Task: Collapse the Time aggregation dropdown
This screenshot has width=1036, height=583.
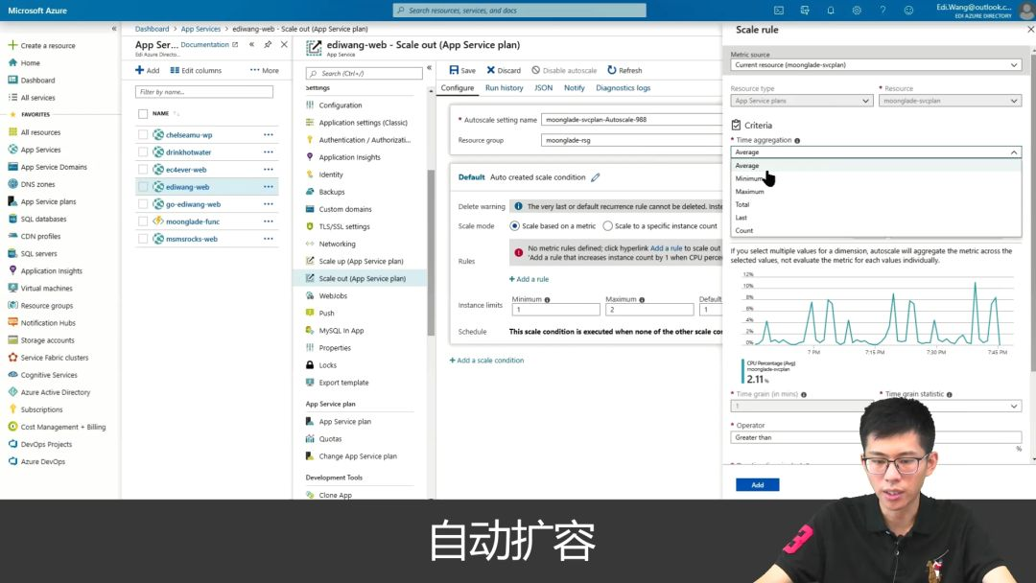Action: tap(876, 152)
